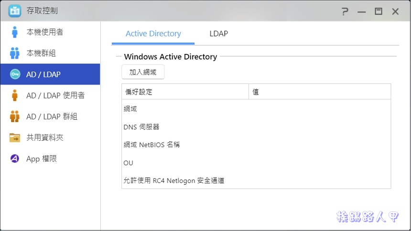Open 本機群組 in sidebar
411x231 pixels.
pos(50,53)
